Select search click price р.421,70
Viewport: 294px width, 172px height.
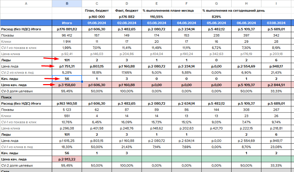216,128
